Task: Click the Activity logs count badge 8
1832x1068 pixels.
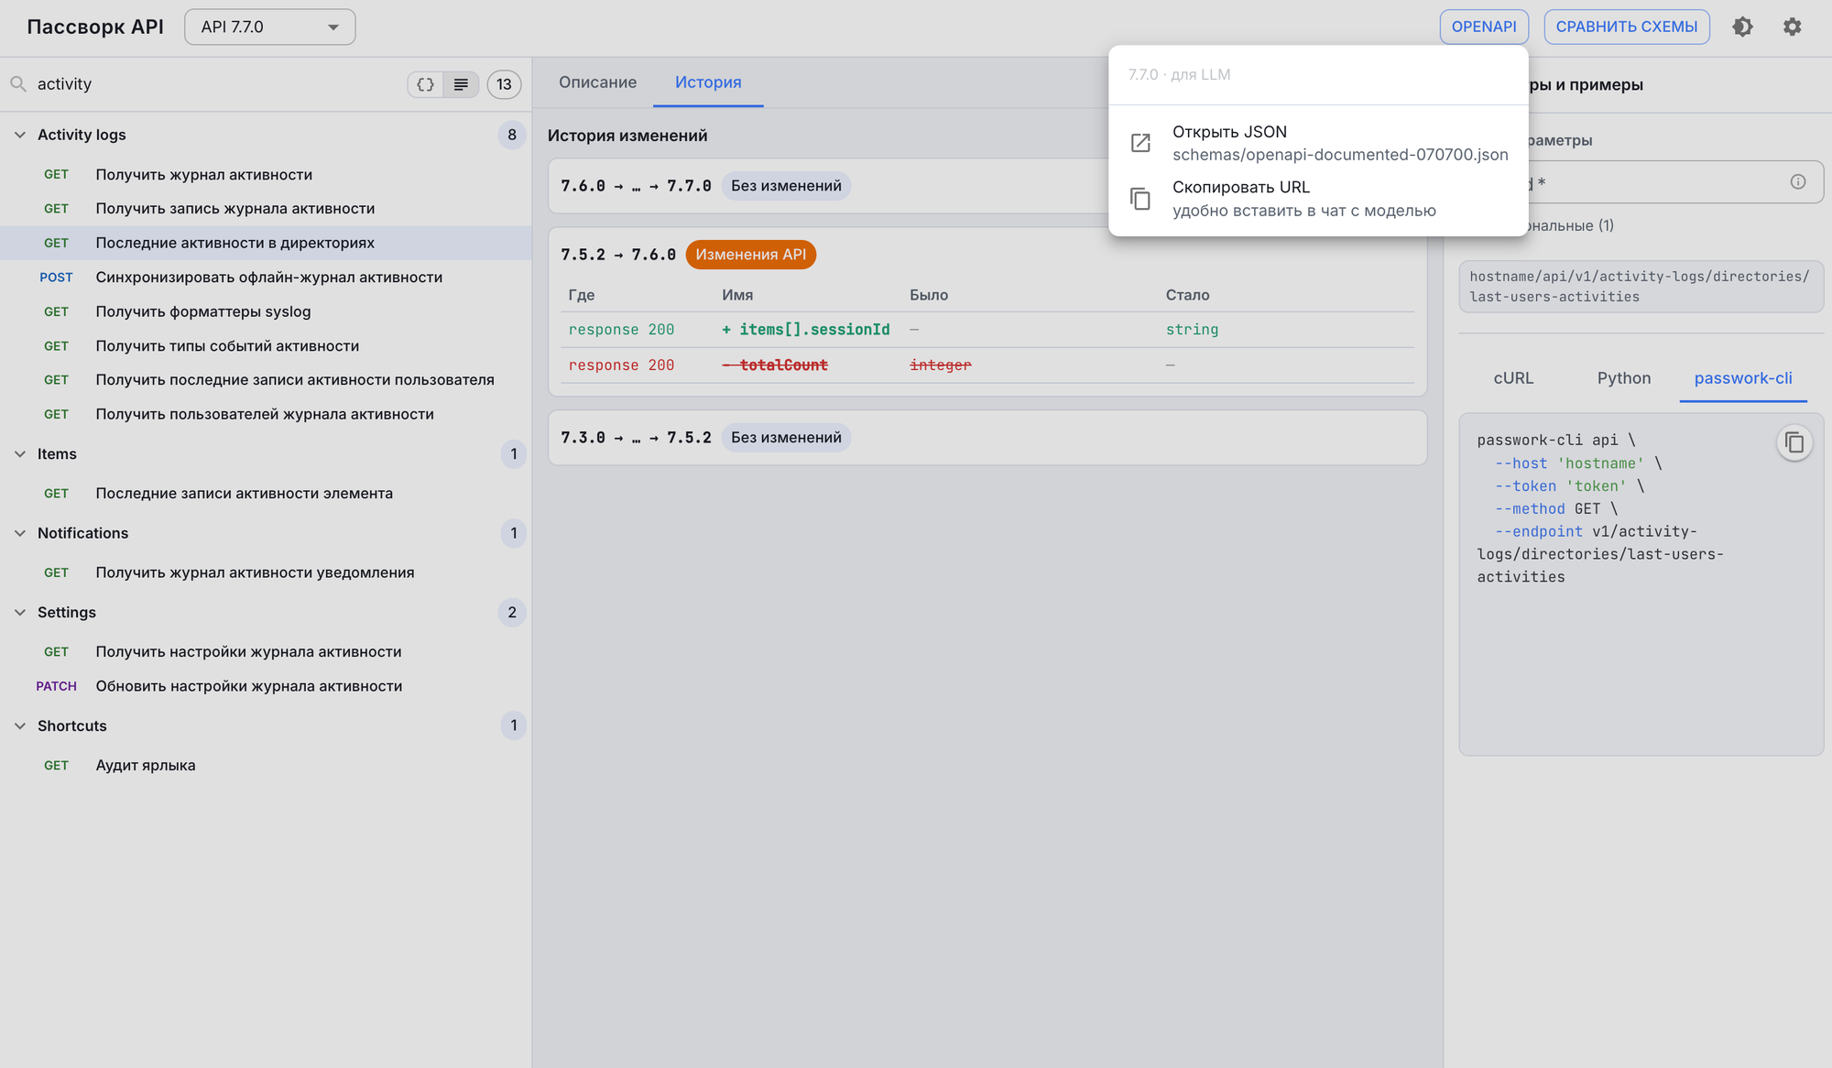Action: click(512, 135)
